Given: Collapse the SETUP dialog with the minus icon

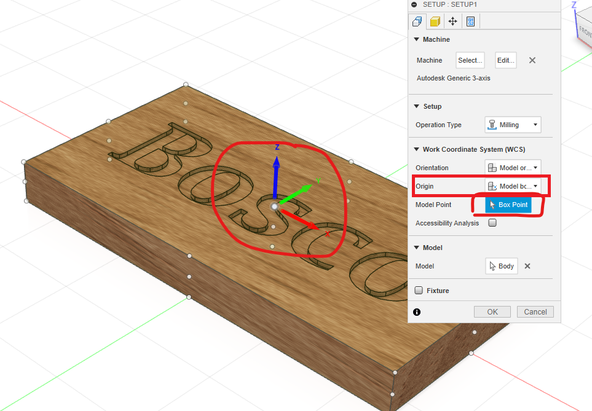Looking at the screenshot, I should (414, 4).
